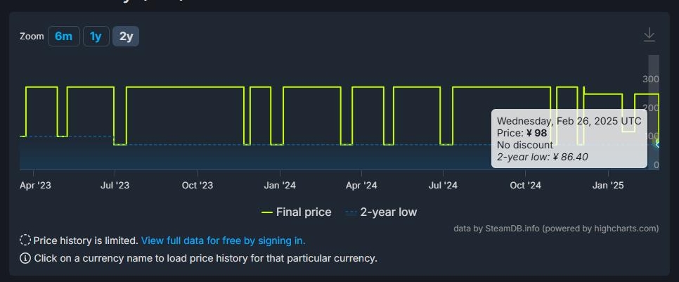Click the Jul '24 axis label

(443, 186)
